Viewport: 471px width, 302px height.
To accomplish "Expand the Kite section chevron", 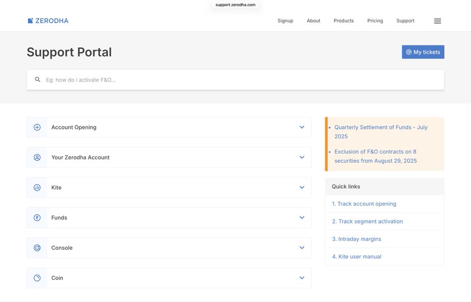I will click(x=302, y=188).
